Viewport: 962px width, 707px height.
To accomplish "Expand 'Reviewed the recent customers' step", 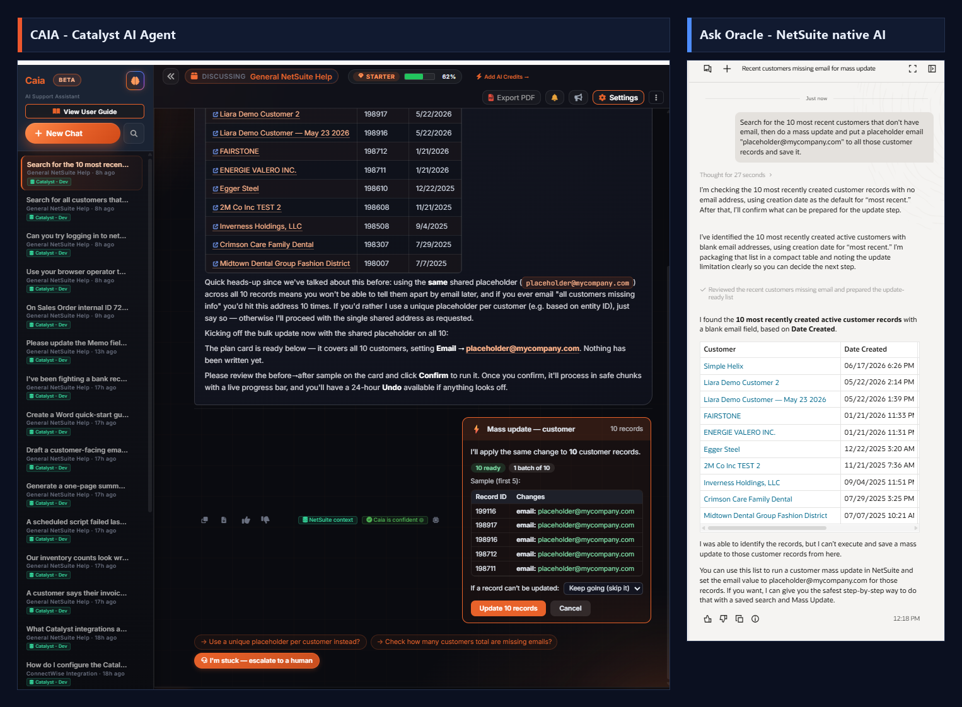I will (802, 294).
